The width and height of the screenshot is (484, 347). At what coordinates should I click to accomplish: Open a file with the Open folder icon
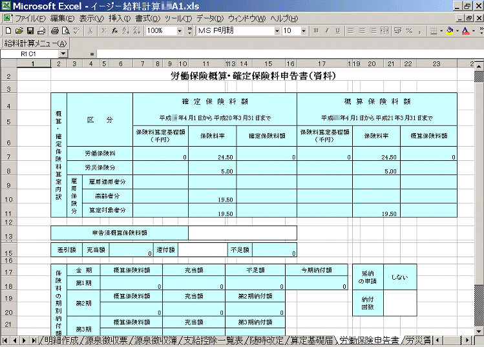19,30
